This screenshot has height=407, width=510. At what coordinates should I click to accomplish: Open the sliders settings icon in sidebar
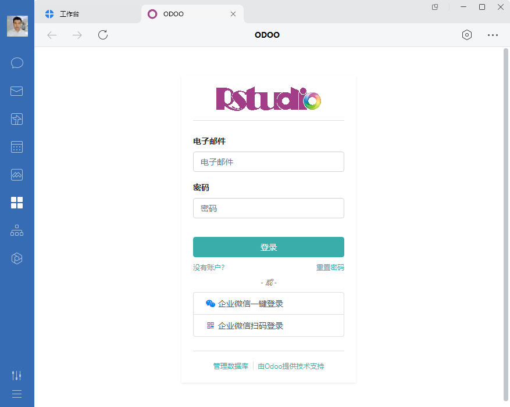coord(17,376)
